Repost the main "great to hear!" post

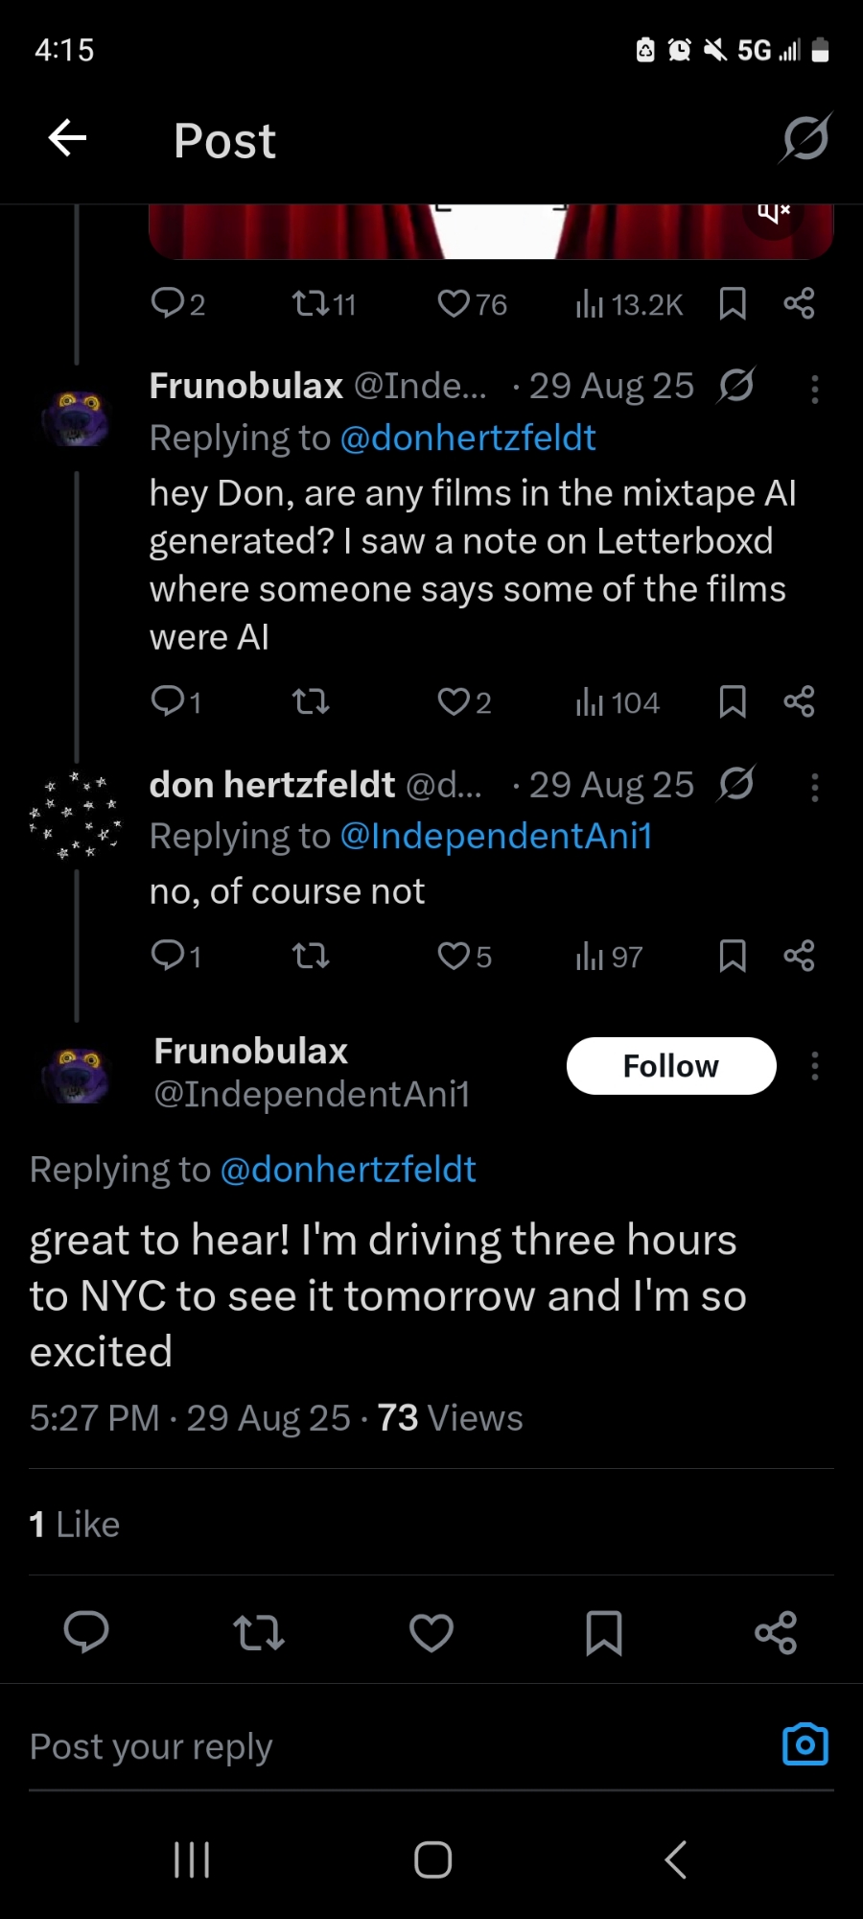coord(259,1632)
